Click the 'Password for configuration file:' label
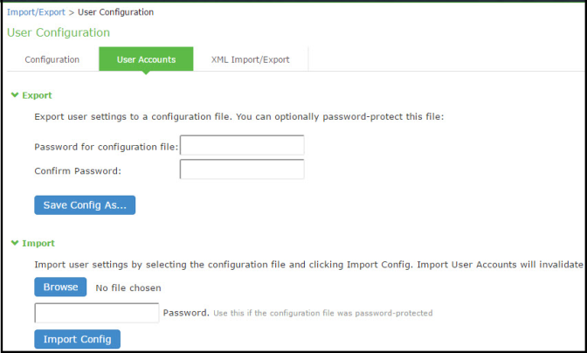Viewport: 587px width, 353px height. (x=106, y=146)
